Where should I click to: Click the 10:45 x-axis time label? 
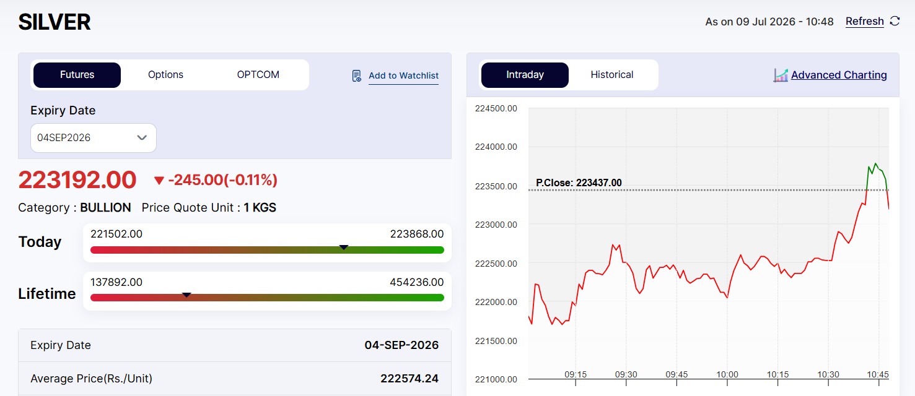coord(878,374)
